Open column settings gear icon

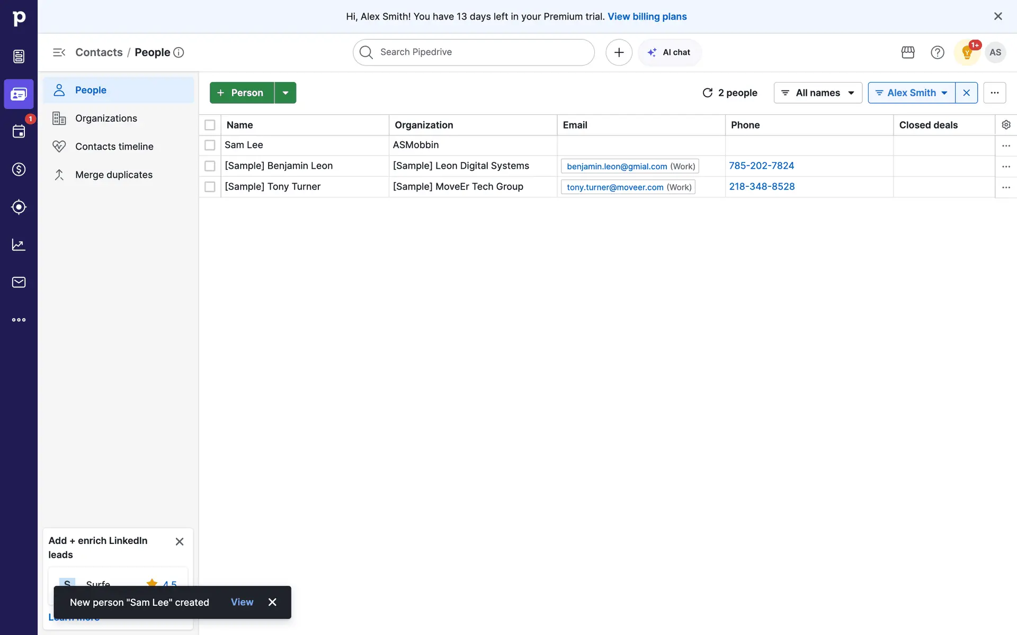pos(1006,125)
